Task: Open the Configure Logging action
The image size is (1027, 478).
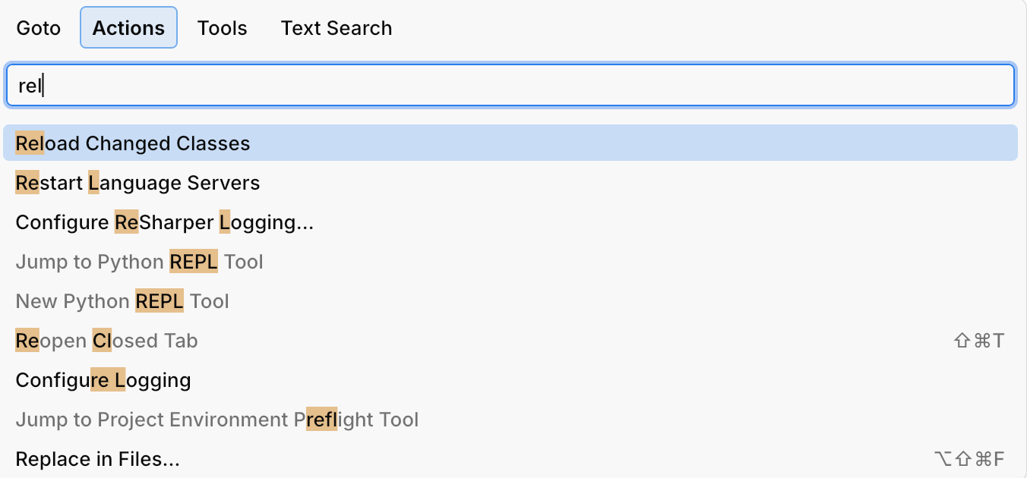Action: tap(103, 379)
